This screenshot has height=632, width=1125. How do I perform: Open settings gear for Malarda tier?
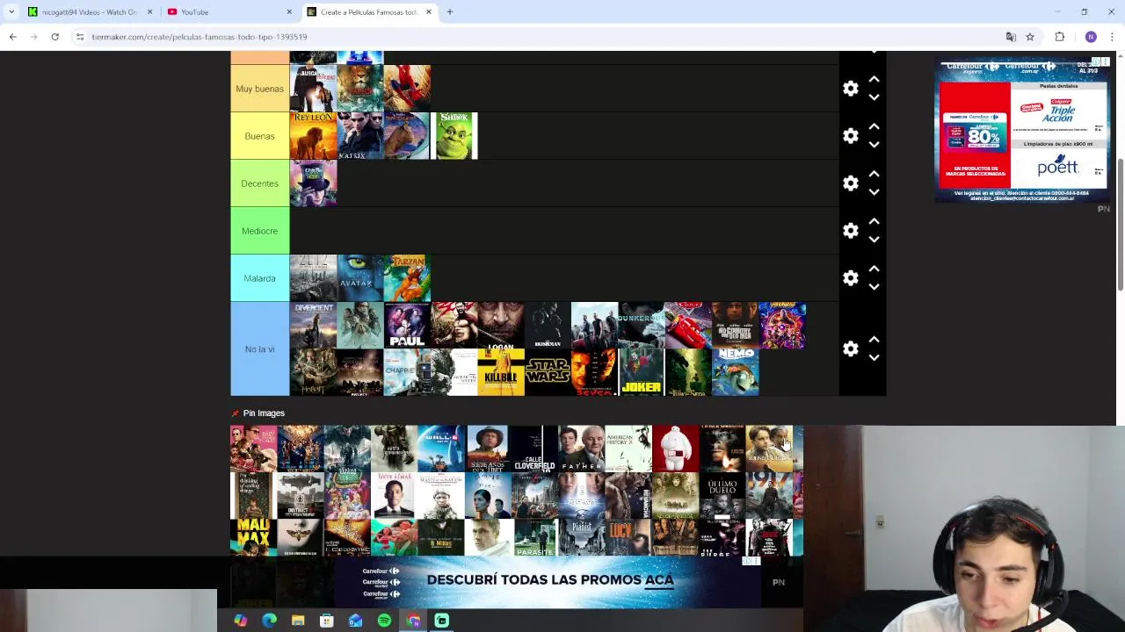(x=850, y=278)
